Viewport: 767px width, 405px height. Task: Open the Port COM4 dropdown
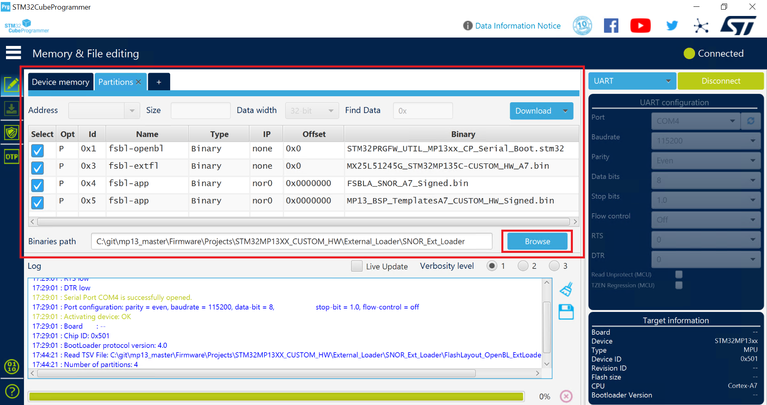pos(696,121)
